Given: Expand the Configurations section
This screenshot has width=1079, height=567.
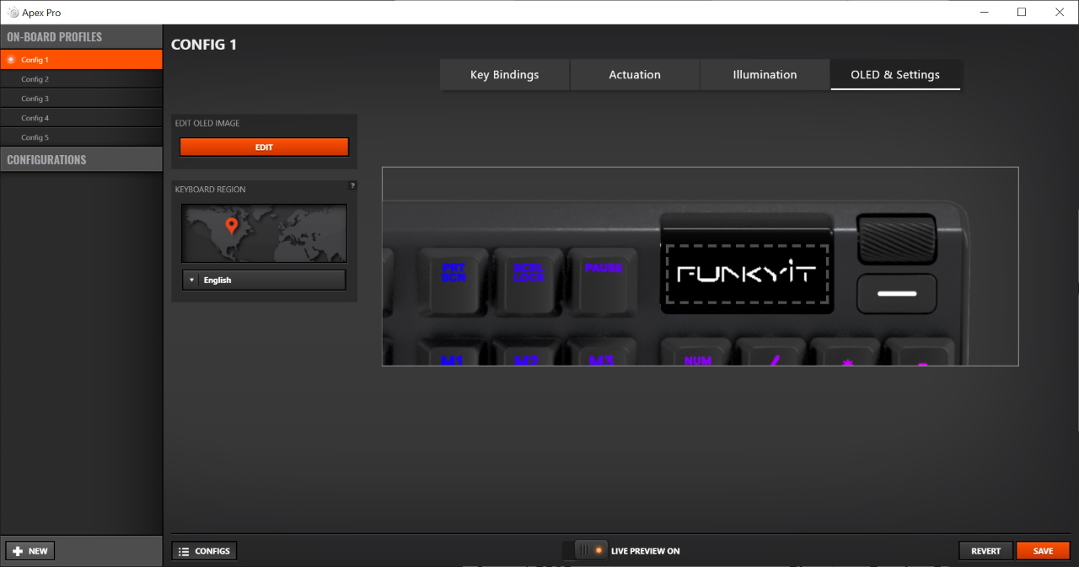Looking at the screenshot, I should 81,159.
